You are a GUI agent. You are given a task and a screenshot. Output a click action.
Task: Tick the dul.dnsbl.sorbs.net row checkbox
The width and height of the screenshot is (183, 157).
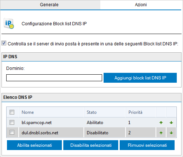tap(12, 132)
